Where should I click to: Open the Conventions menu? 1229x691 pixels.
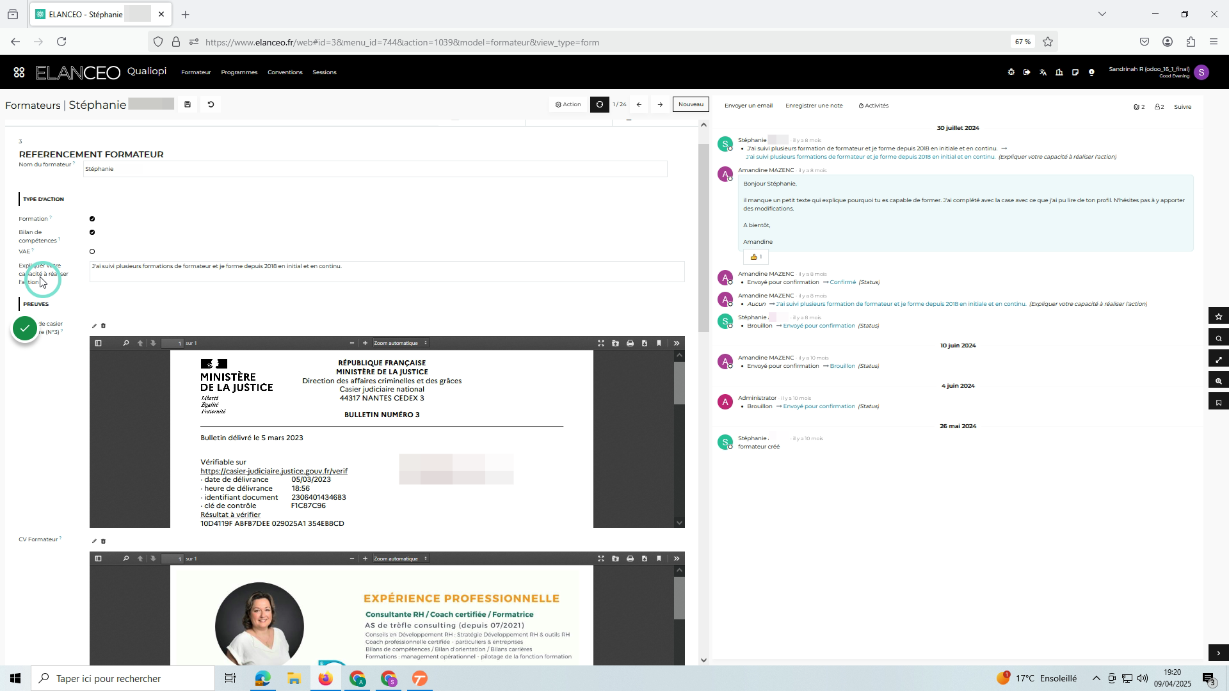coord(285,72)
